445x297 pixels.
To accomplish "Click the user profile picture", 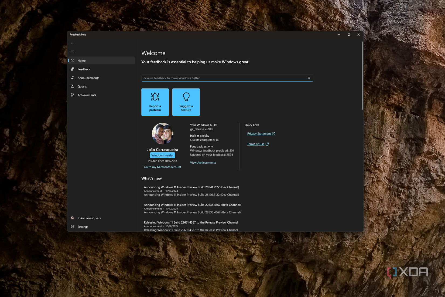I will coord(162,134).
